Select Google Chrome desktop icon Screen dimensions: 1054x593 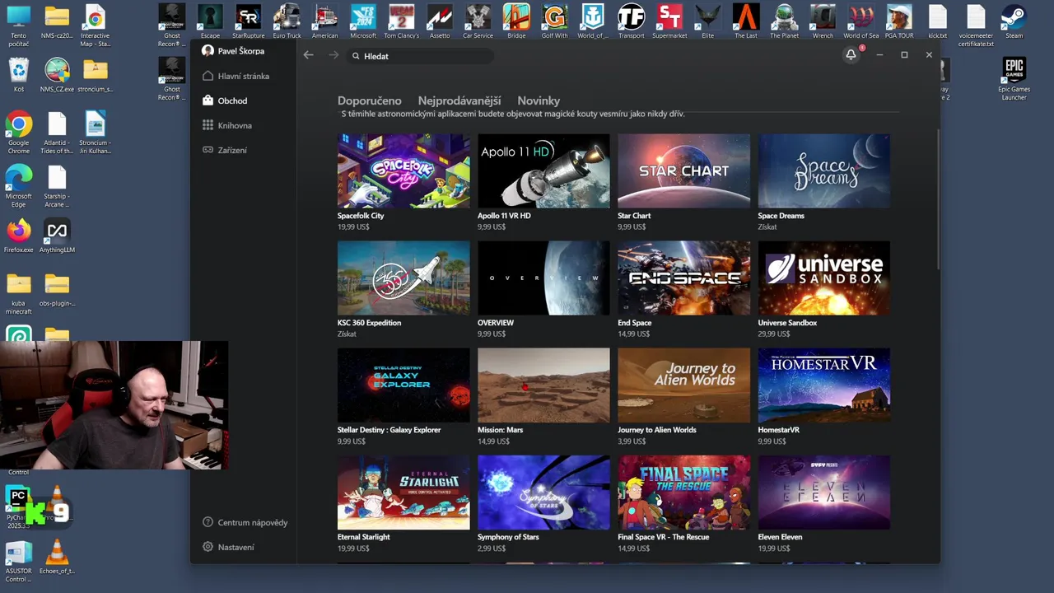18,132
